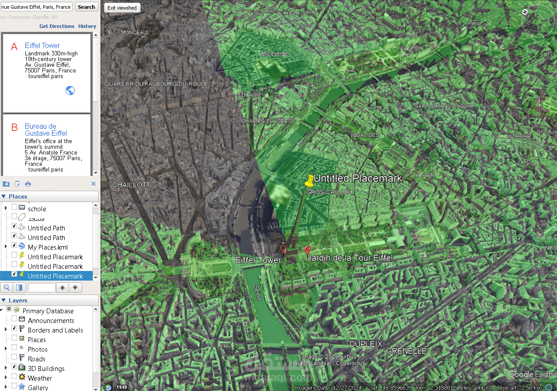Click the copy-to-My-Places folder icon
Viewport: 557px width, 391px height.
6,184
